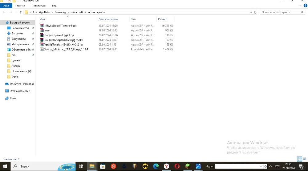Open the Minecraft launcher taskbar icon
308x171 pixels.
pyautogui.click(x=188, y=166)
